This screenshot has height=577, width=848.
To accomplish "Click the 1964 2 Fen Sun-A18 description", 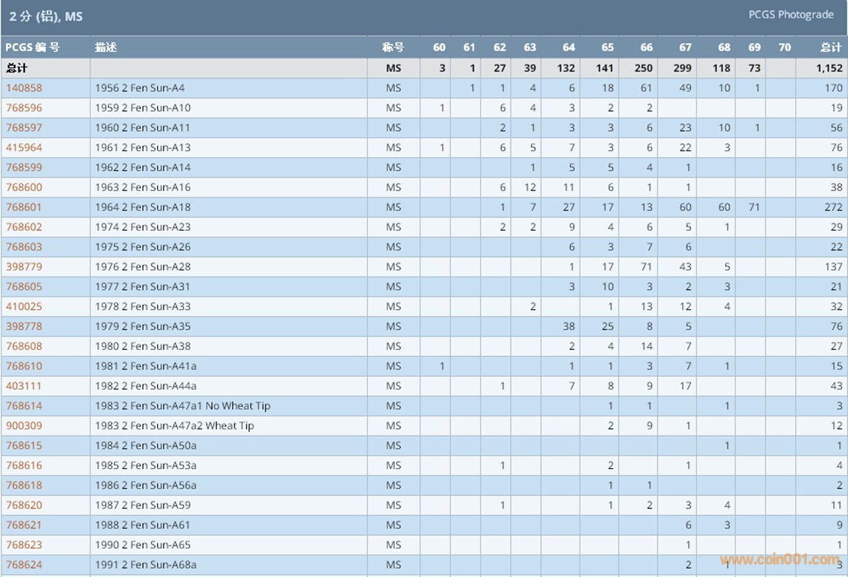I will [x=142, y=207].
